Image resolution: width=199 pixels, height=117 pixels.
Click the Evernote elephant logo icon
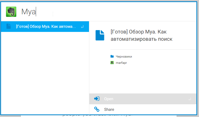pos(11,12)
